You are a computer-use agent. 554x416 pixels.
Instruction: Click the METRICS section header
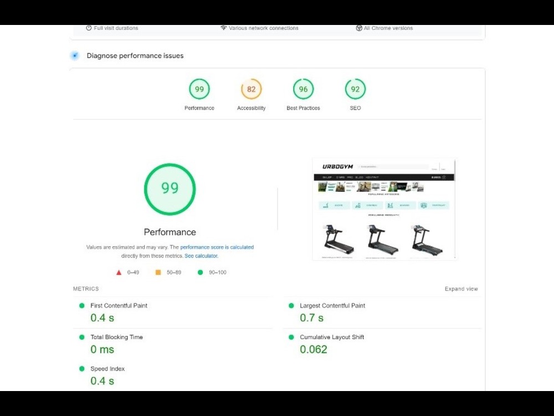pos(86,288)
